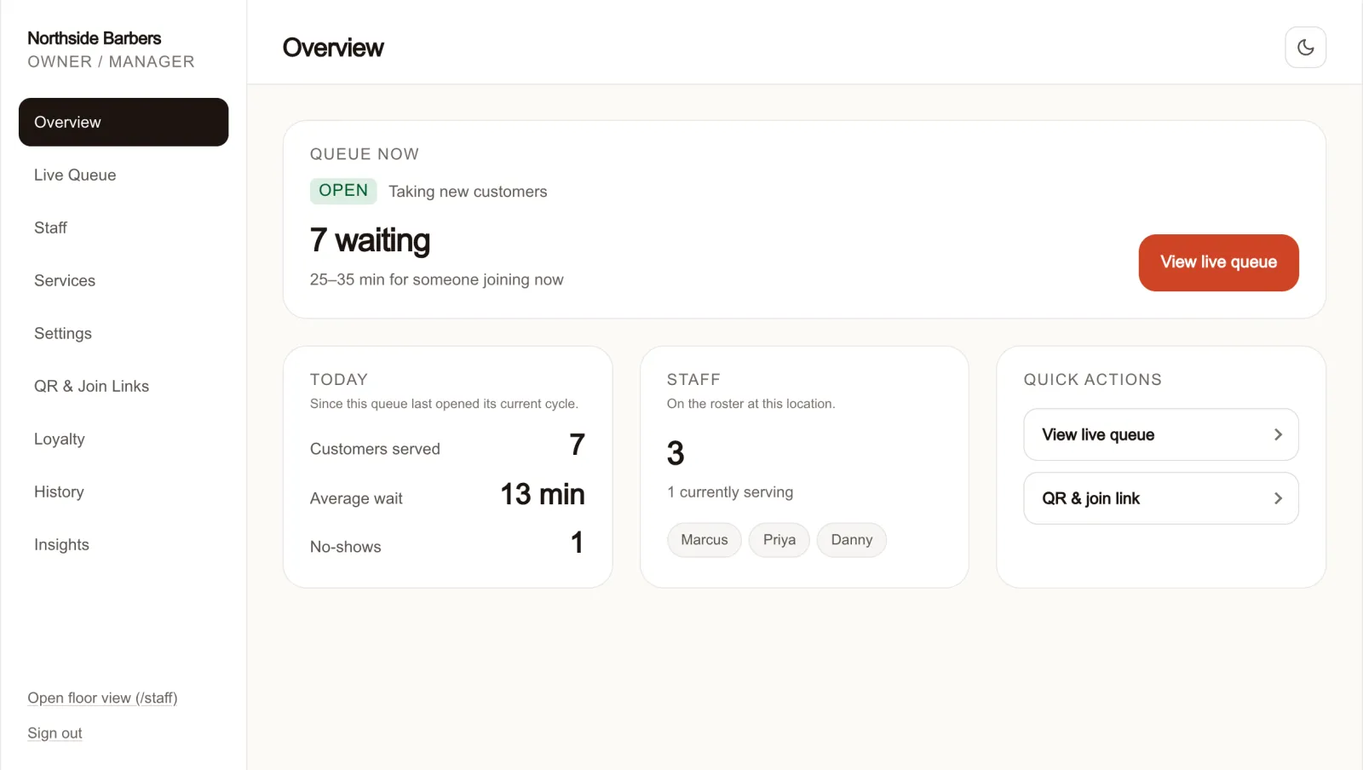Open History in the sidebar

click(x=124, y=491)
